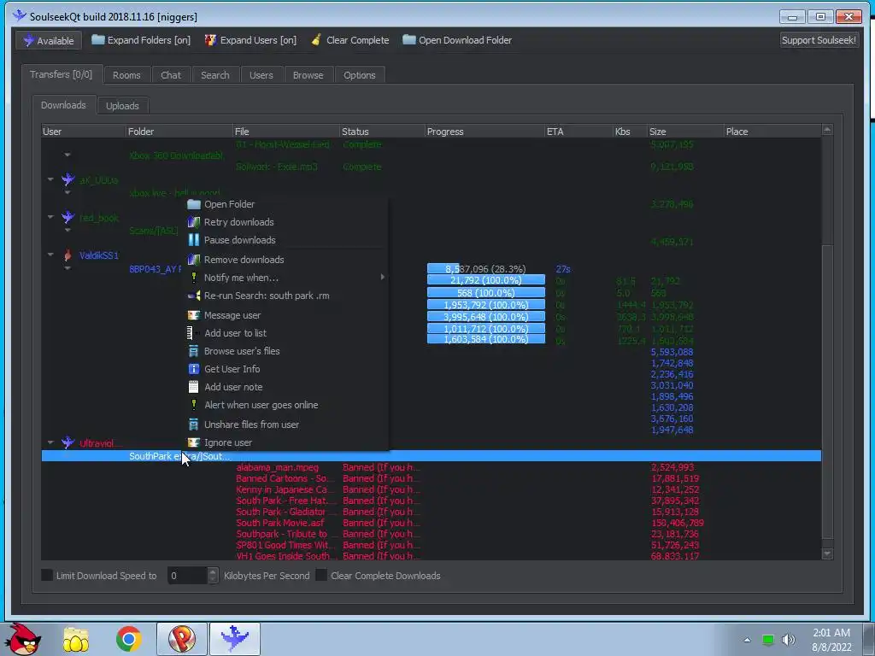Click the download speed limit input field
875x656 pixels.
(x=187, y=575)
